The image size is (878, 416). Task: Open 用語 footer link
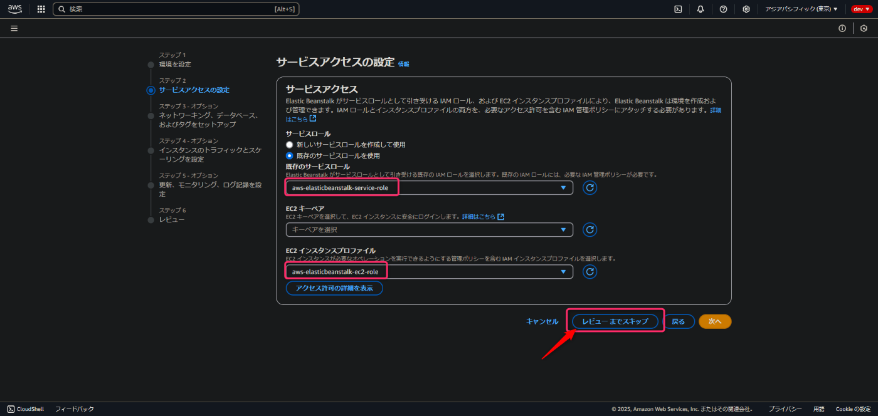pos(819,409)
